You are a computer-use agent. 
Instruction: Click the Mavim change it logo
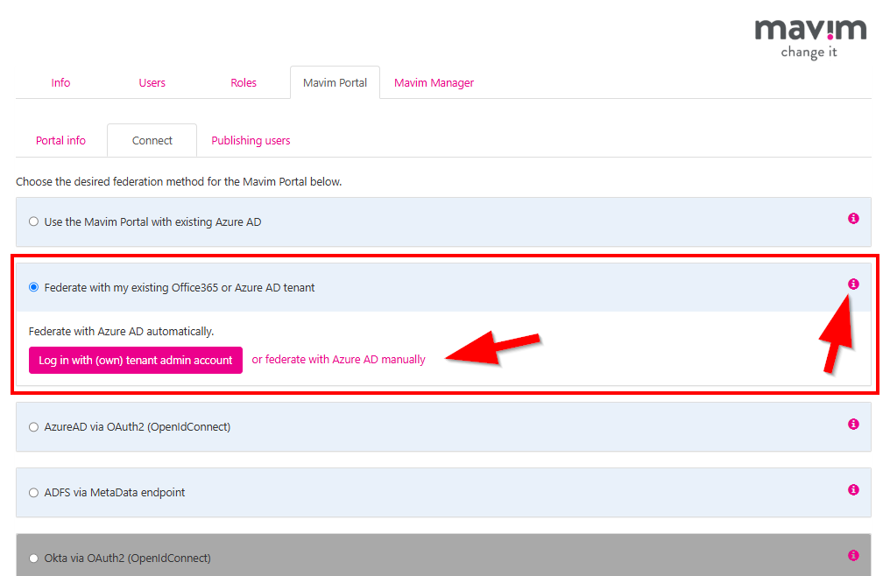[x=809, y=33]
